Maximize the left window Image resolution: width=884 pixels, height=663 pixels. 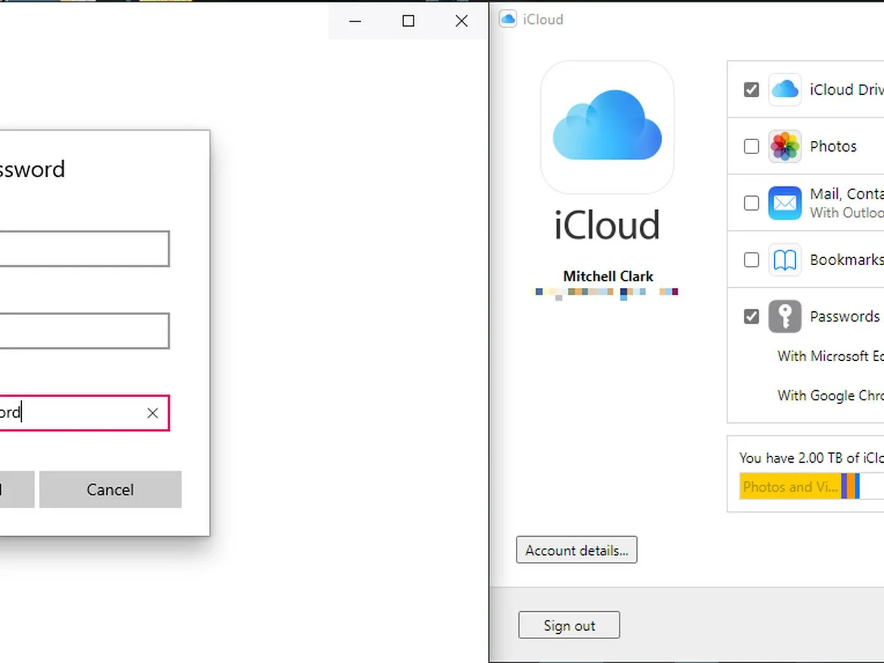tap(409, 21)
